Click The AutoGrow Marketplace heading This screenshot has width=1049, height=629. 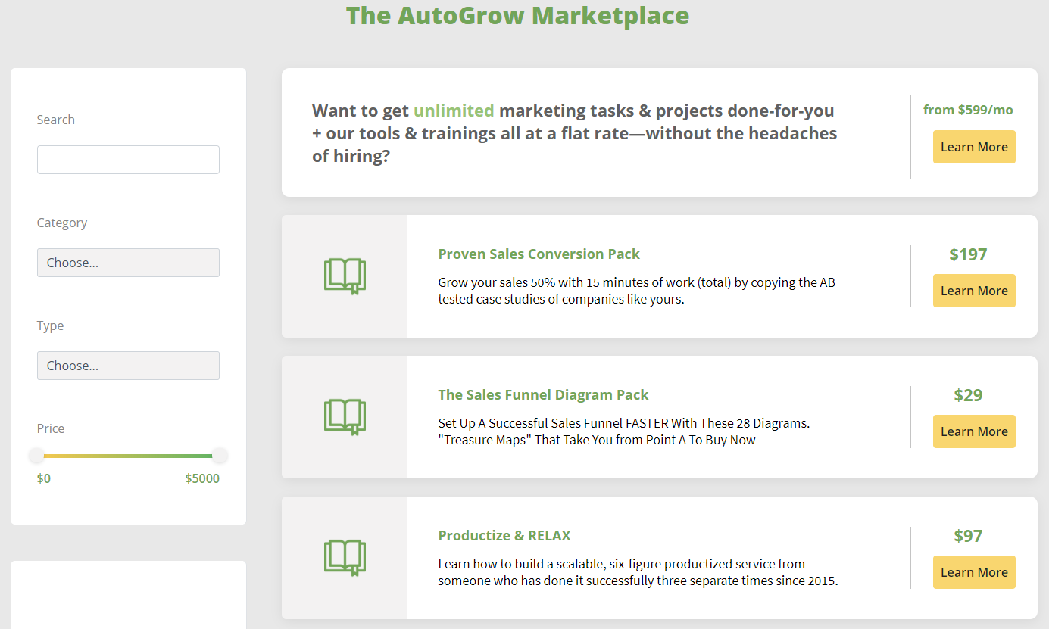517,15
